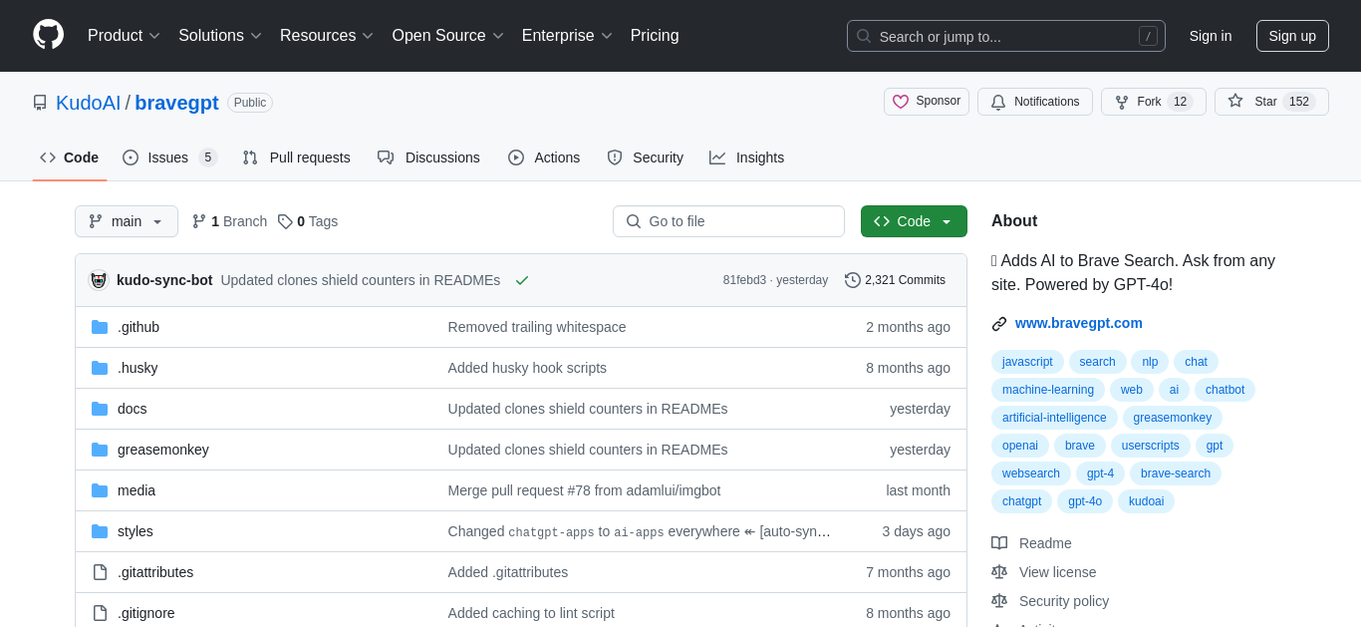Select the gpt-4o topic tag
Screen dimensions: 1361x627
(x=1085, y=501)
